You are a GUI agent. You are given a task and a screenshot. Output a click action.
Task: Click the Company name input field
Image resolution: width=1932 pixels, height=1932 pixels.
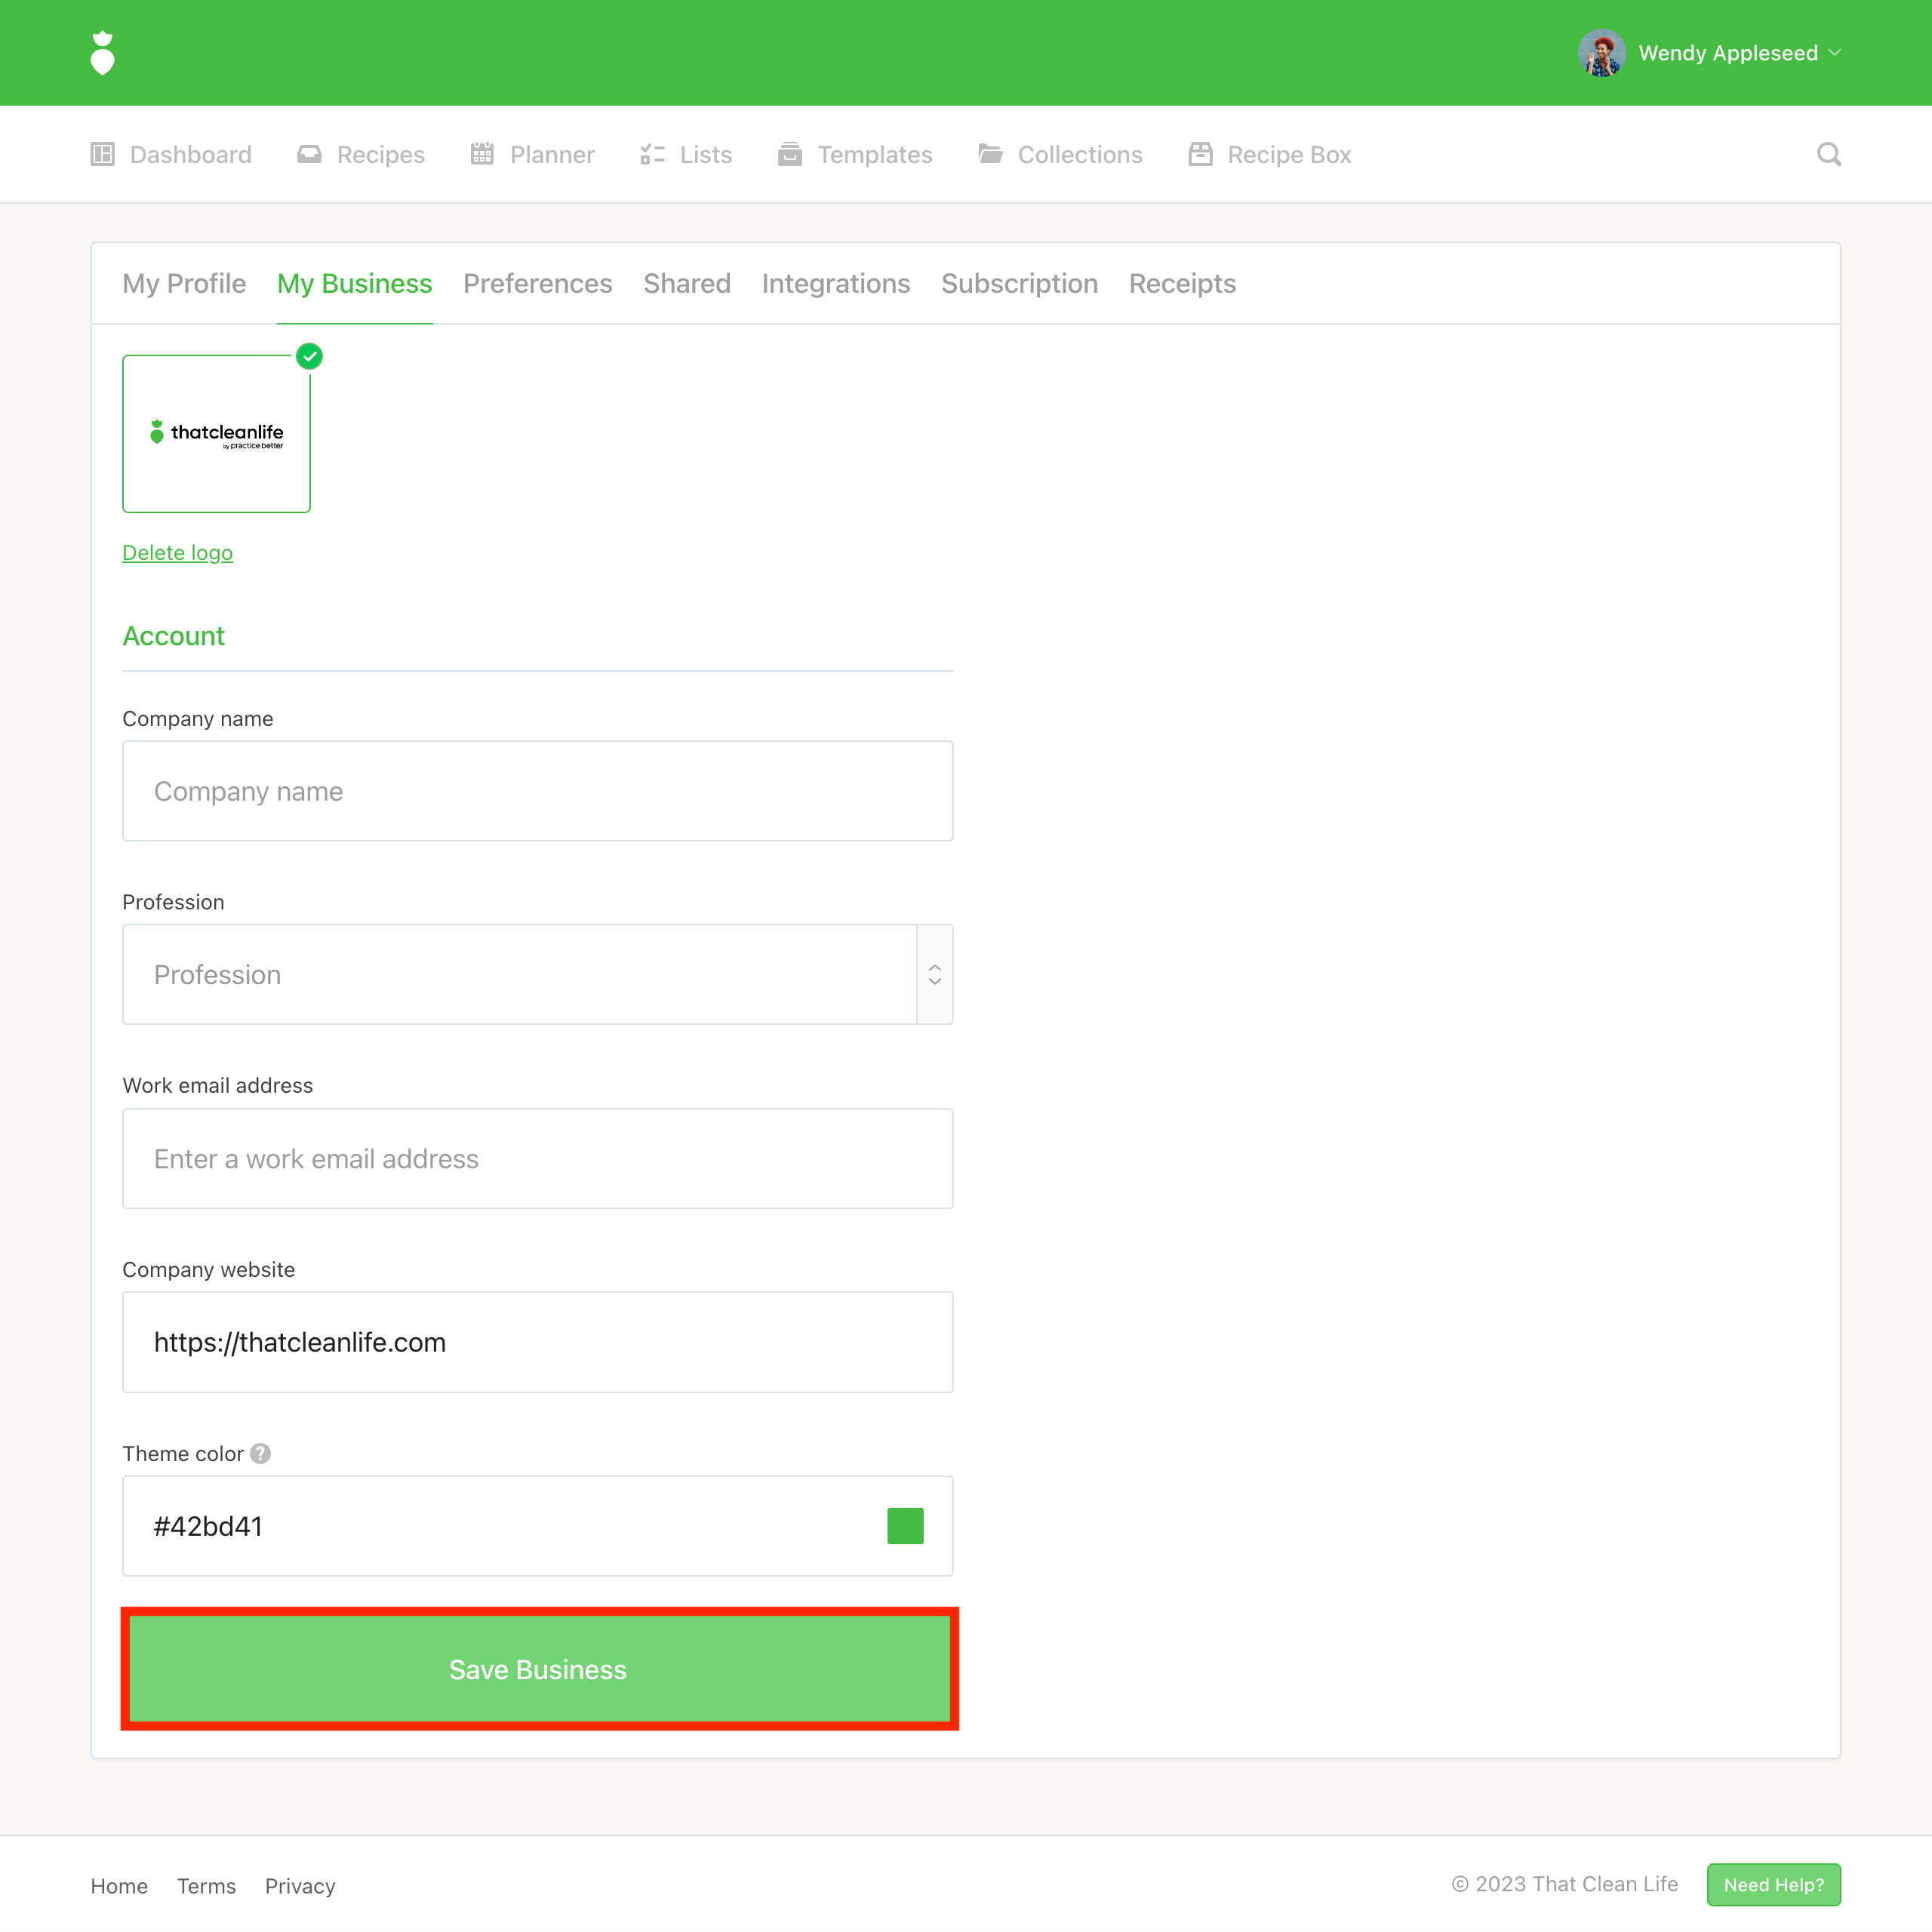(x=538, y=791)
